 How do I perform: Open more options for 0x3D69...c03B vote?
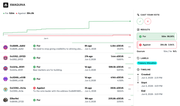pos(129,79)
